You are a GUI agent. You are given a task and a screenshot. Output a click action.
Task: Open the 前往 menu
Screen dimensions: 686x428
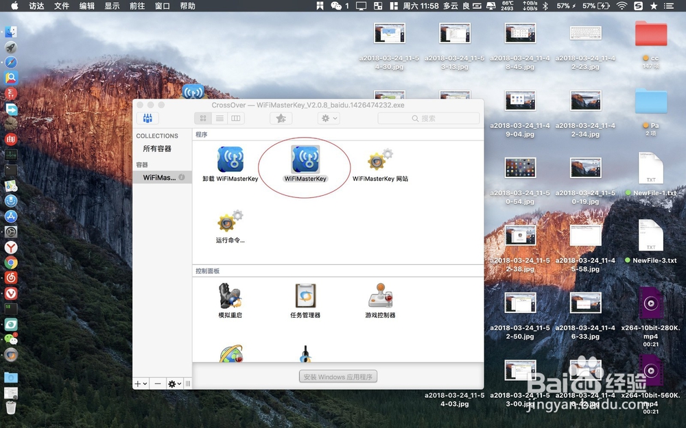[137, 5]
